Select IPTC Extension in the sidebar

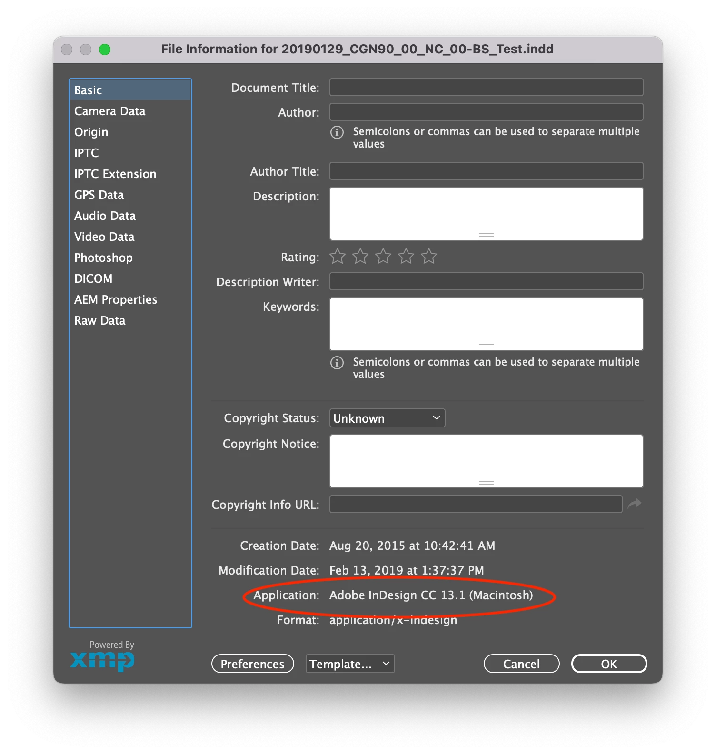pyautogui.click(x=130, y=174)
